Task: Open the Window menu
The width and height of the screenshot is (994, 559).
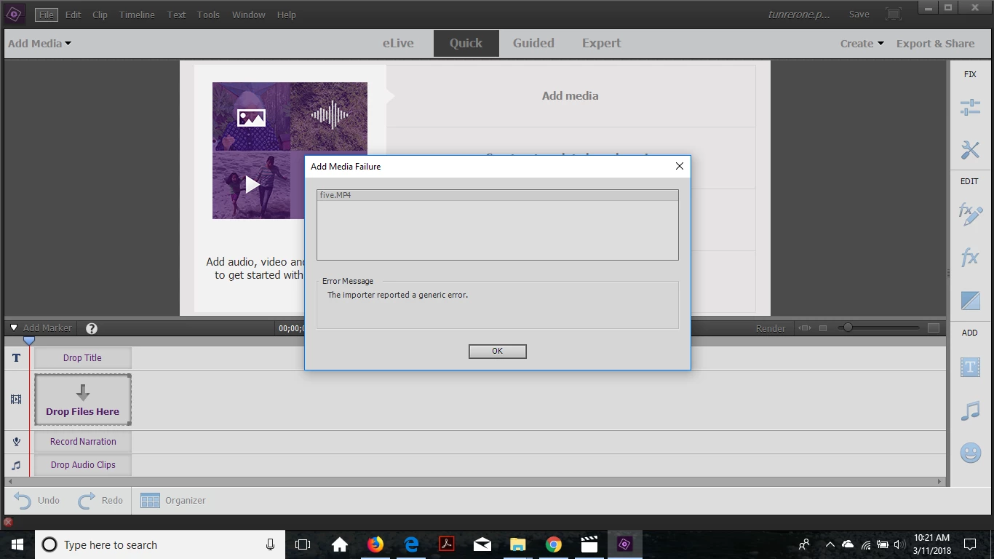Action: click(x=248, y=15)
